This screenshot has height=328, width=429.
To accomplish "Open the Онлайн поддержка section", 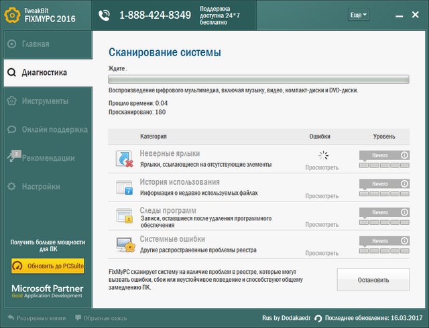I will click(54, 130).
